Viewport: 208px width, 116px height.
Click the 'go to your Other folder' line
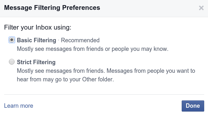click(x=65, y=79)
